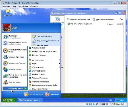Image resolution: width=128 pixels, height=107 pixels.
Task: Click the EN language indicator
Action: [111, 100]
